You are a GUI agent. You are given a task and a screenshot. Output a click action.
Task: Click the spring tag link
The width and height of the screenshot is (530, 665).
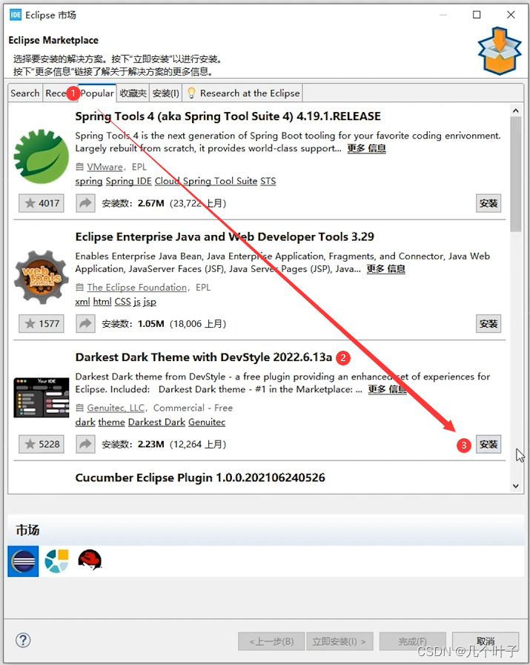pos(89,181)
